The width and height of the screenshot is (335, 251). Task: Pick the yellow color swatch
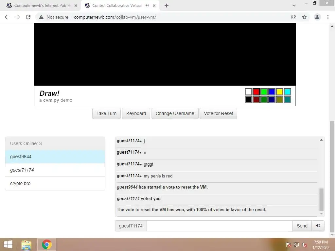pyautogui.click(x=280, y=92)
